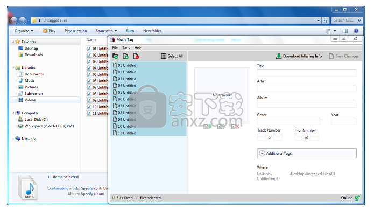Screen dimensions: 374x214
Task: Select 04 Untitled in Music Tag list
Action: tap(149, 86)
